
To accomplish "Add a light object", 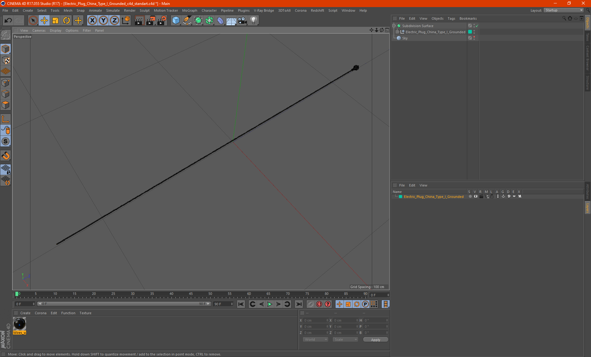I will 254,21.
